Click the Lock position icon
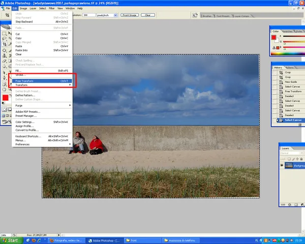305x244 pixels. pos(297,159)
